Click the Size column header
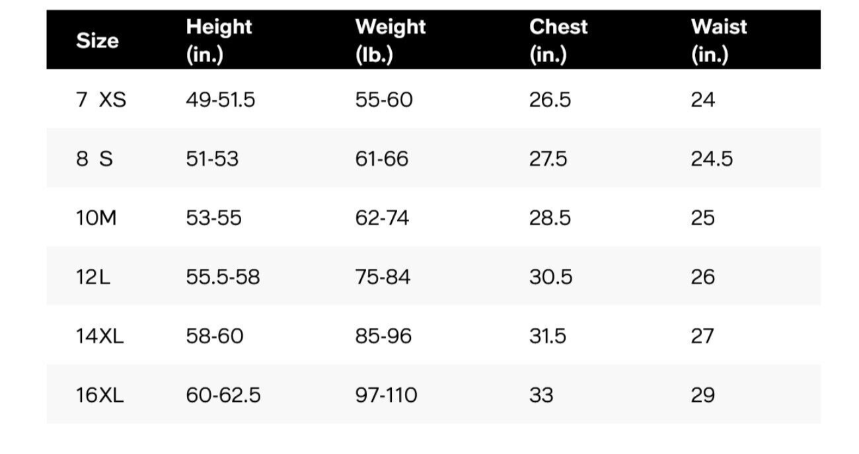This screenshot has height=454, width=859. 98,41
